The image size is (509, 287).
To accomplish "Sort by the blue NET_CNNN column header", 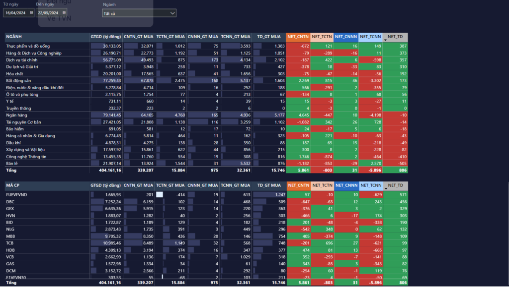I will [346, 37].
